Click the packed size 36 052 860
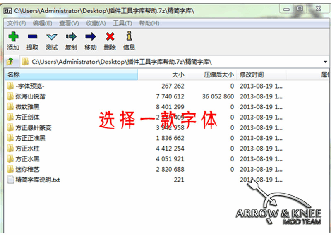 click(218, 96)
